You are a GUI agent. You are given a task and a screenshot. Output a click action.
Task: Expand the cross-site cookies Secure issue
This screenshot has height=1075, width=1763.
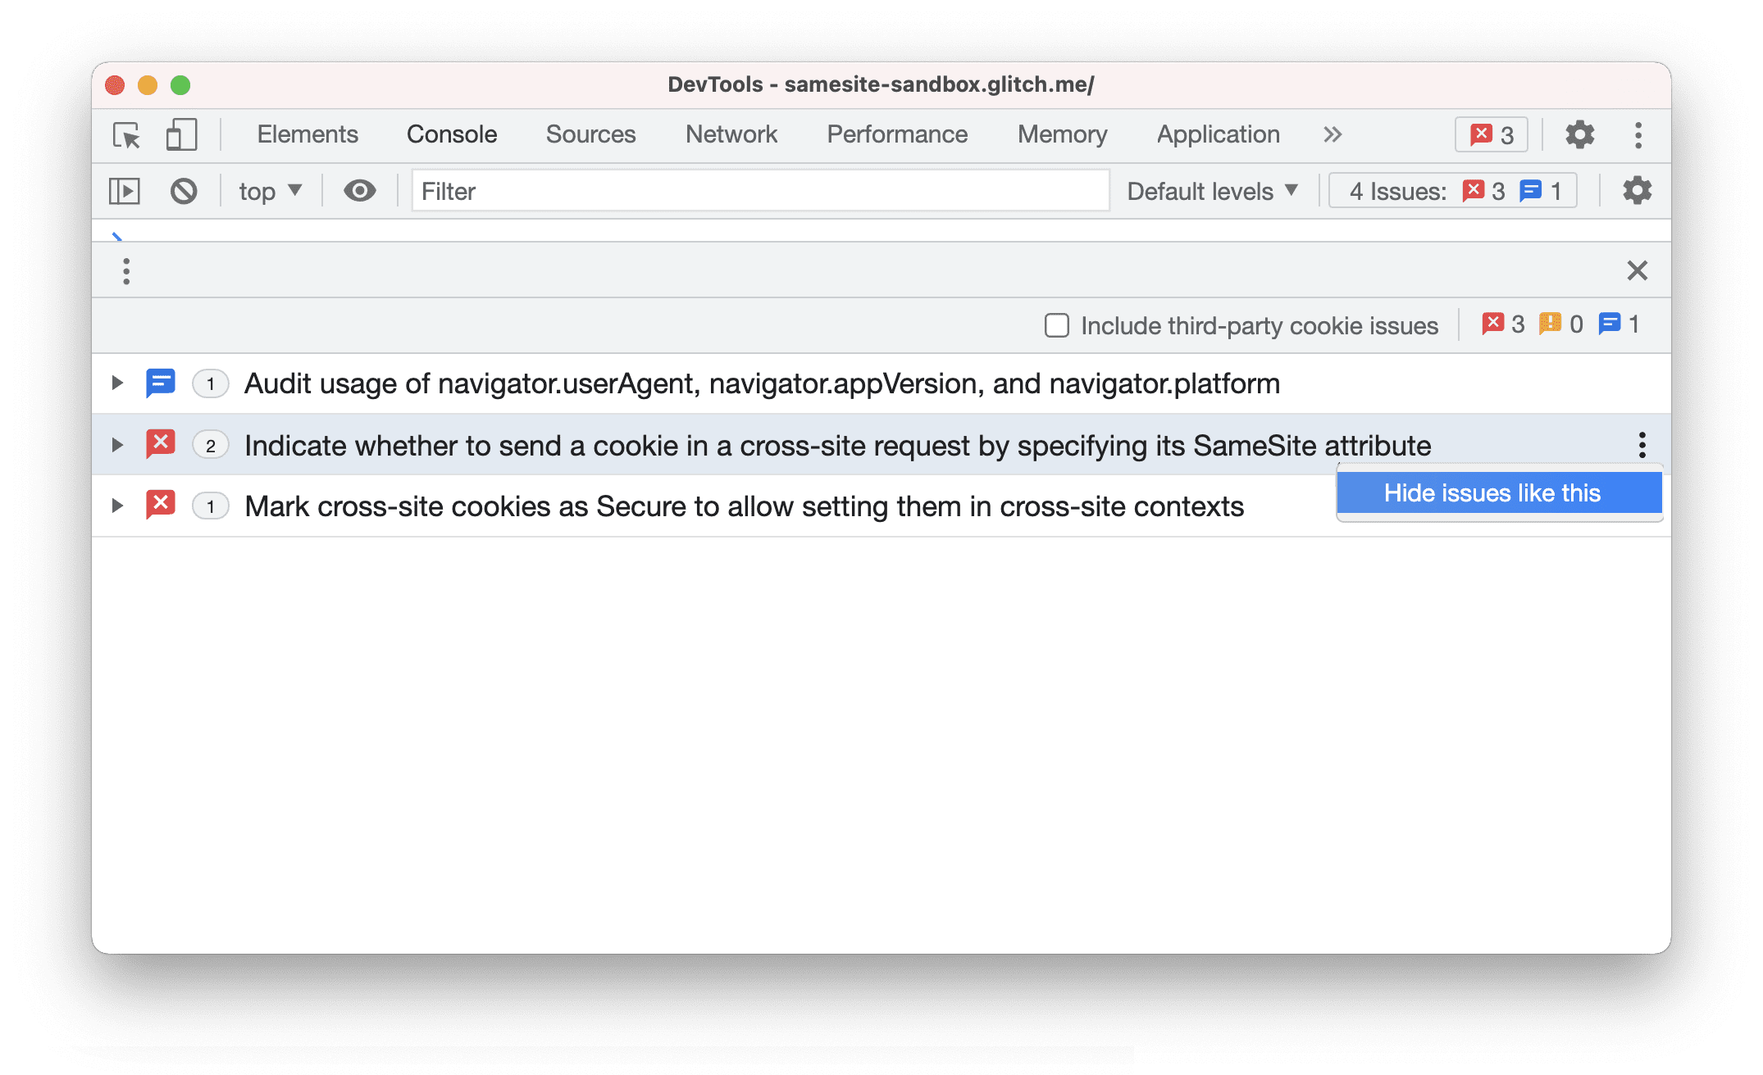tap(116, 504)
